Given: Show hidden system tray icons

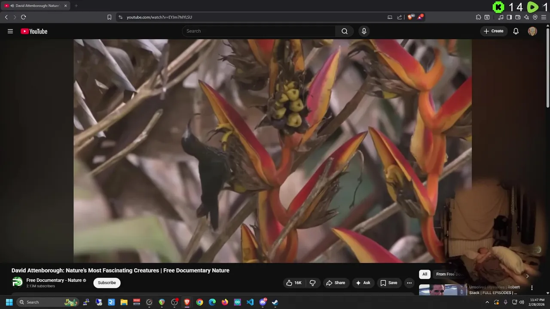Looking at the screenshot, I should (x=487, y=302).
